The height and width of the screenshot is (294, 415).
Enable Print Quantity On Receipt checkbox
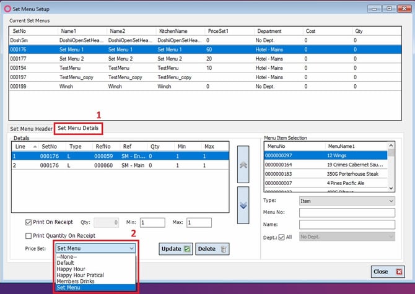click(x=28, y=236)
